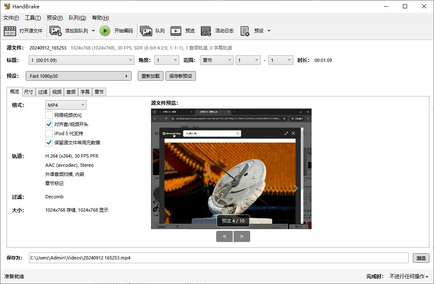
Task: Click the 浏览 browse button
Action: coord(421,258)
